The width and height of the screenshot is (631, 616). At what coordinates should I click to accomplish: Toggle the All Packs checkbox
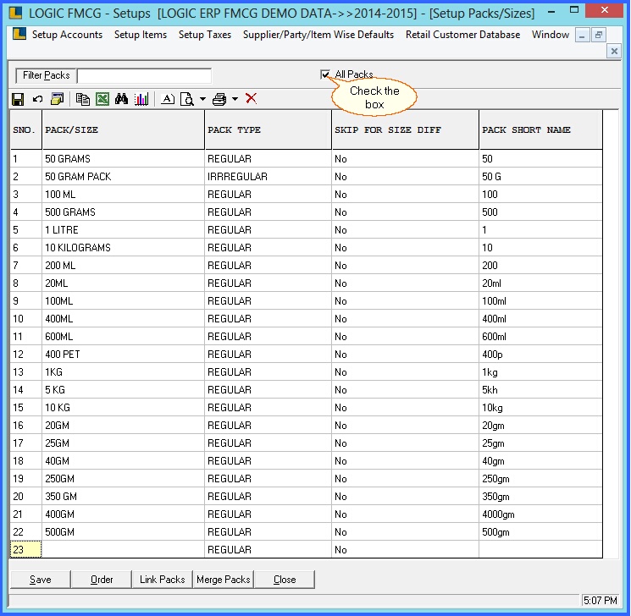click(325, 74)
